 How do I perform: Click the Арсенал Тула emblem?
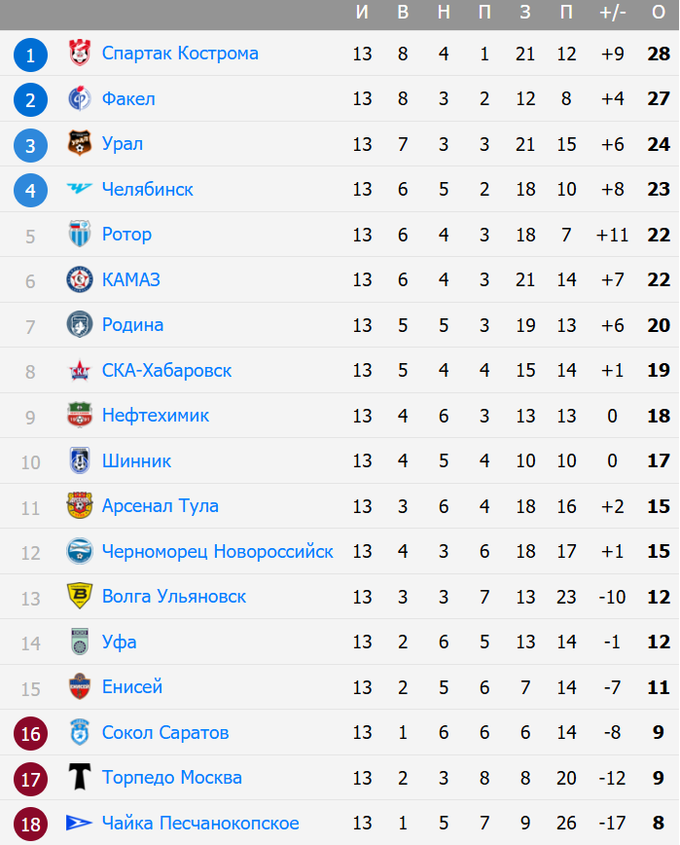[x=79, y=506]
